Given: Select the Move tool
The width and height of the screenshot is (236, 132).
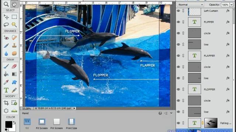Looking at the screenshot, I should click(x=6, y=17).
